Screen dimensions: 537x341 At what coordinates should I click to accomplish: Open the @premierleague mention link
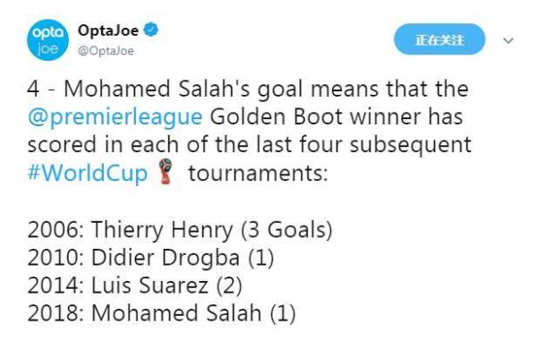[115, 116]
